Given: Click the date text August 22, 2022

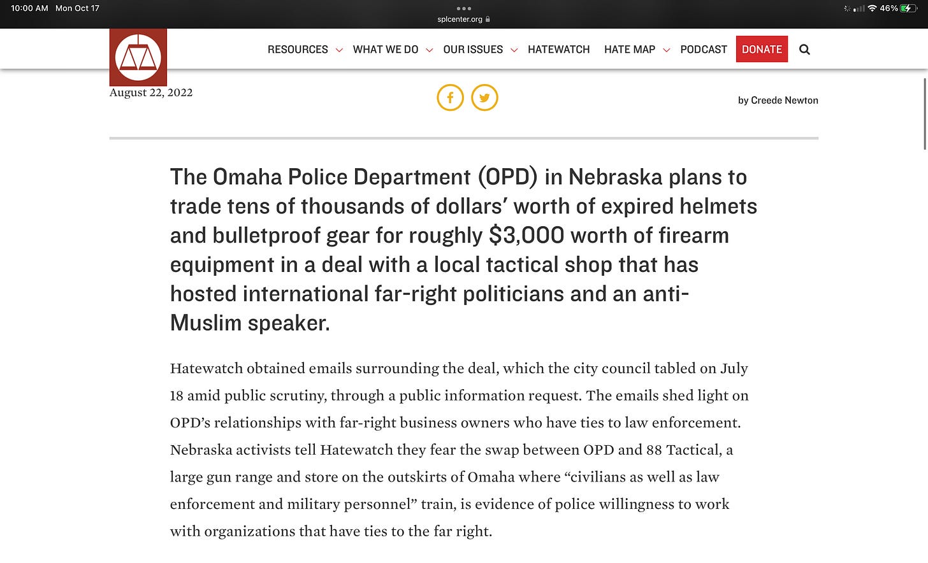Looking at the screenshot, I should point(151,92).
